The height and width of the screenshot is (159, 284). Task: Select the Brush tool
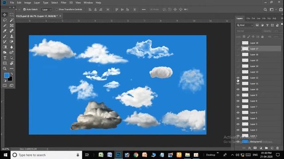(x=5, y=36)
